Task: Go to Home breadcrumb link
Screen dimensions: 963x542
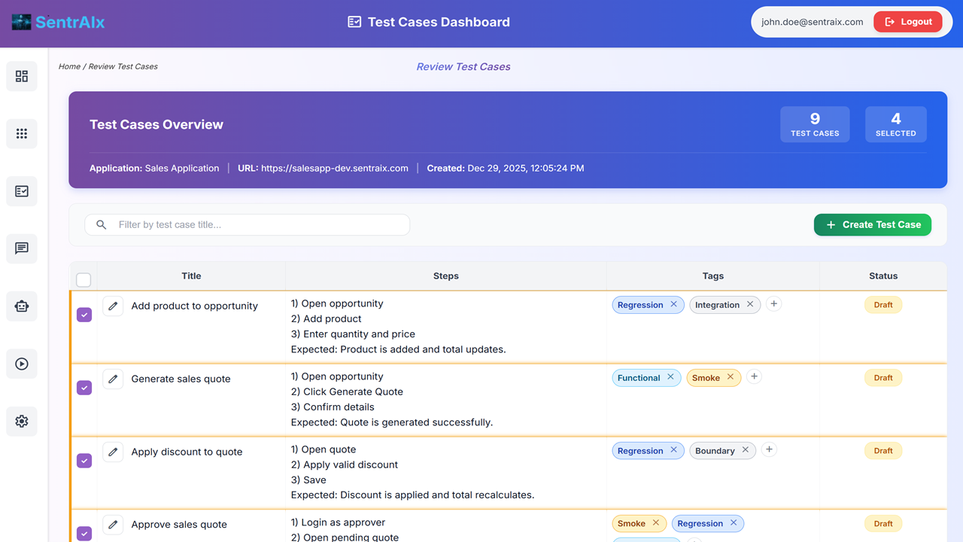Action: pos(69,66)
